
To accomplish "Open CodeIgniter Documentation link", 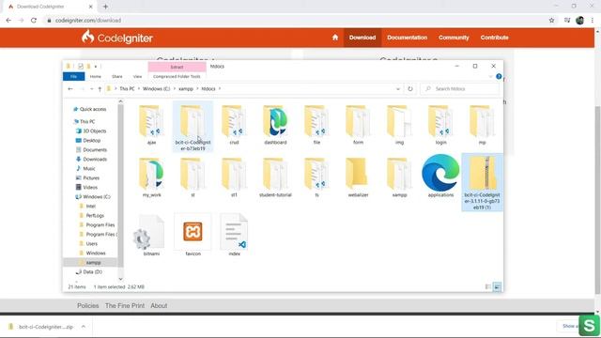I will (x=407, y=38).
